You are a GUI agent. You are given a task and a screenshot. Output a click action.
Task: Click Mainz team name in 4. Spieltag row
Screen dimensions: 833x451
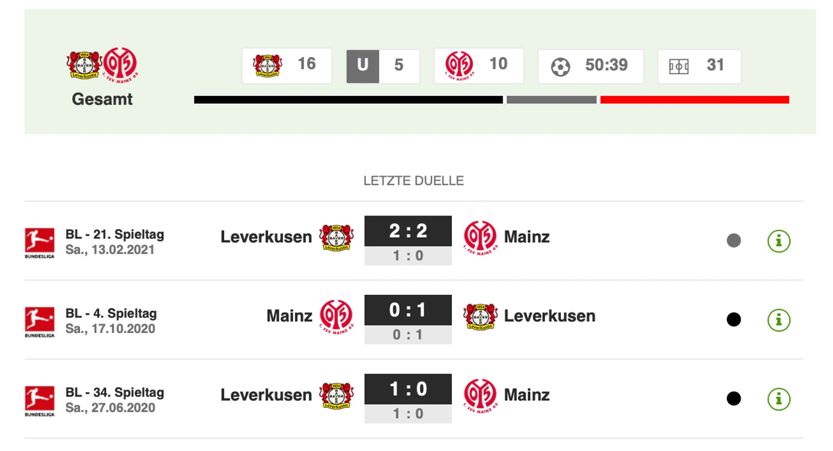289,316
